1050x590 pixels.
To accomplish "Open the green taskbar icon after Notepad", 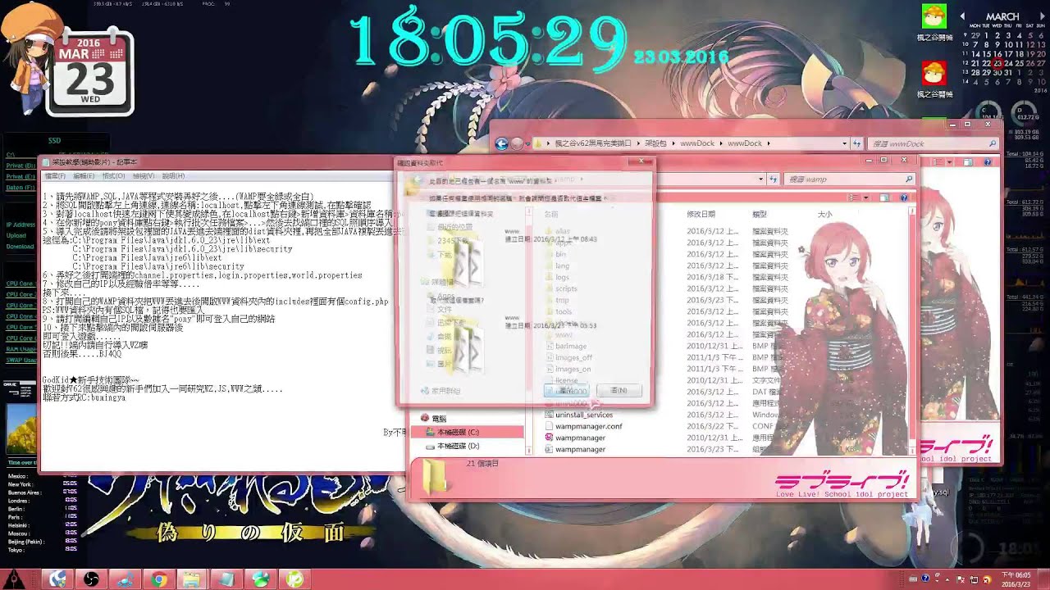I will 260,579.
